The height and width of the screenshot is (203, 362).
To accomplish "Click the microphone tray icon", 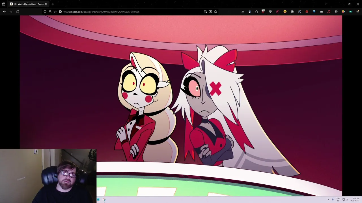I will pyautogui.click(x=333, y=200).
